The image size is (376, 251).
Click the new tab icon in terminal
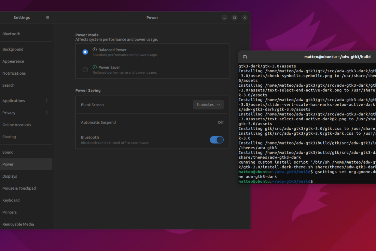pos(245,57)
